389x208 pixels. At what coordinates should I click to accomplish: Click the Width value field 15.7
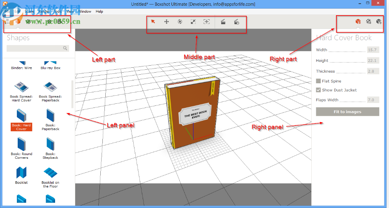click(373, 50)
